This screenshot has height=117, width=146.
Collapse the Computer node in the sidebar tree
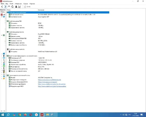tap(2, 17)
